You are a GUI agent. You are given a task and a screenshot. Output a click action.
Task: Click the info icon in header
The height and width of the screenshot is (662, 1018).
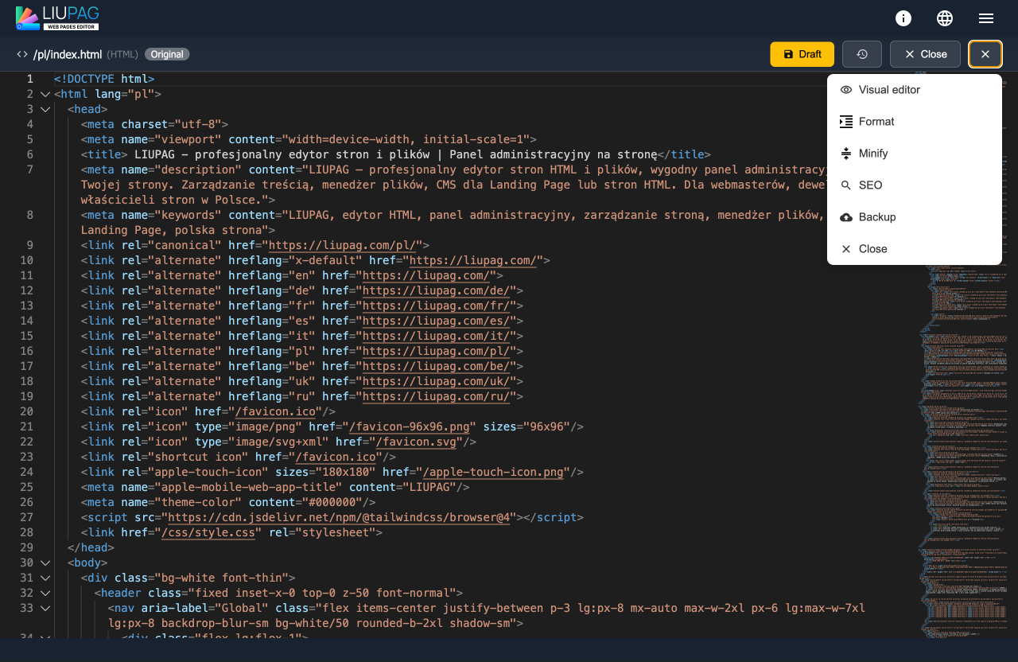[x=903, y=18]
